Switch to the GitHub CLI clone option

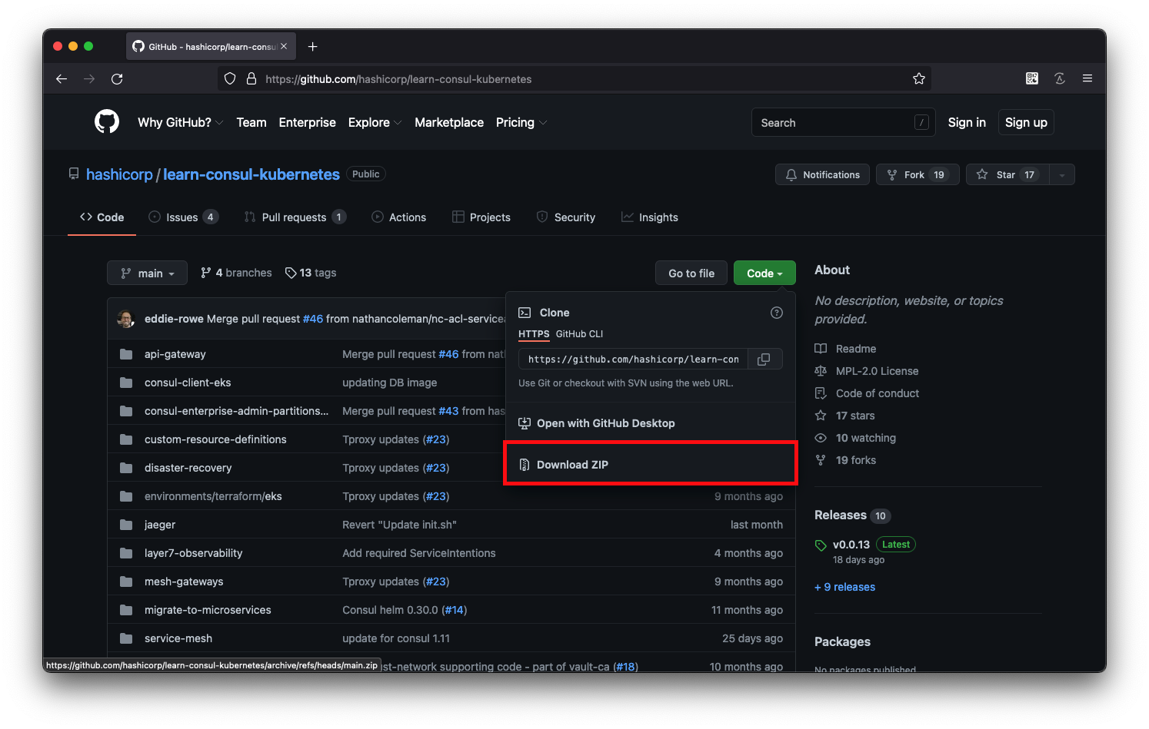click(x=579, y=334)
